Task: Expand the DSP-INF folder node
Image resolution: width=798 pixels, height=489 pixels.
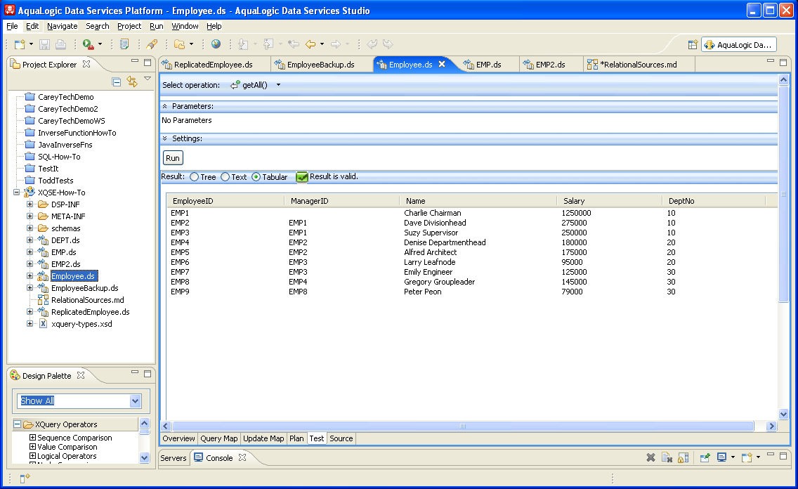Action: click(x=30, y=204)
